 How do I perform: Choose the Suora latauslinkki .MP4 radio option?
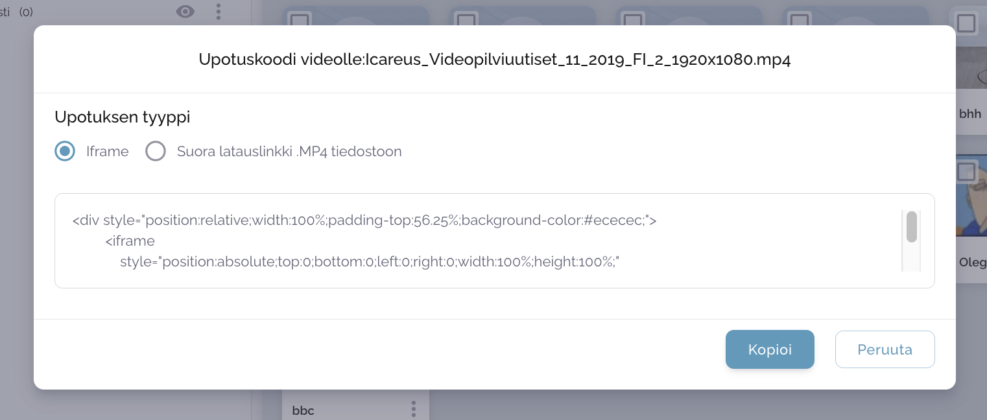[x=156, y=152]
